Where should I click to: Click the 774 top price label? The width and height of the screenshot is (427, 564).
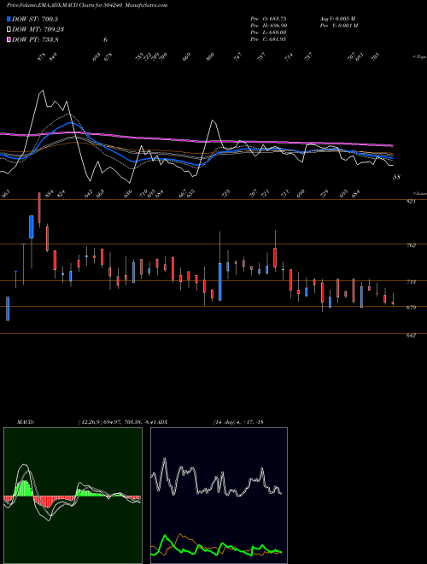289,57
